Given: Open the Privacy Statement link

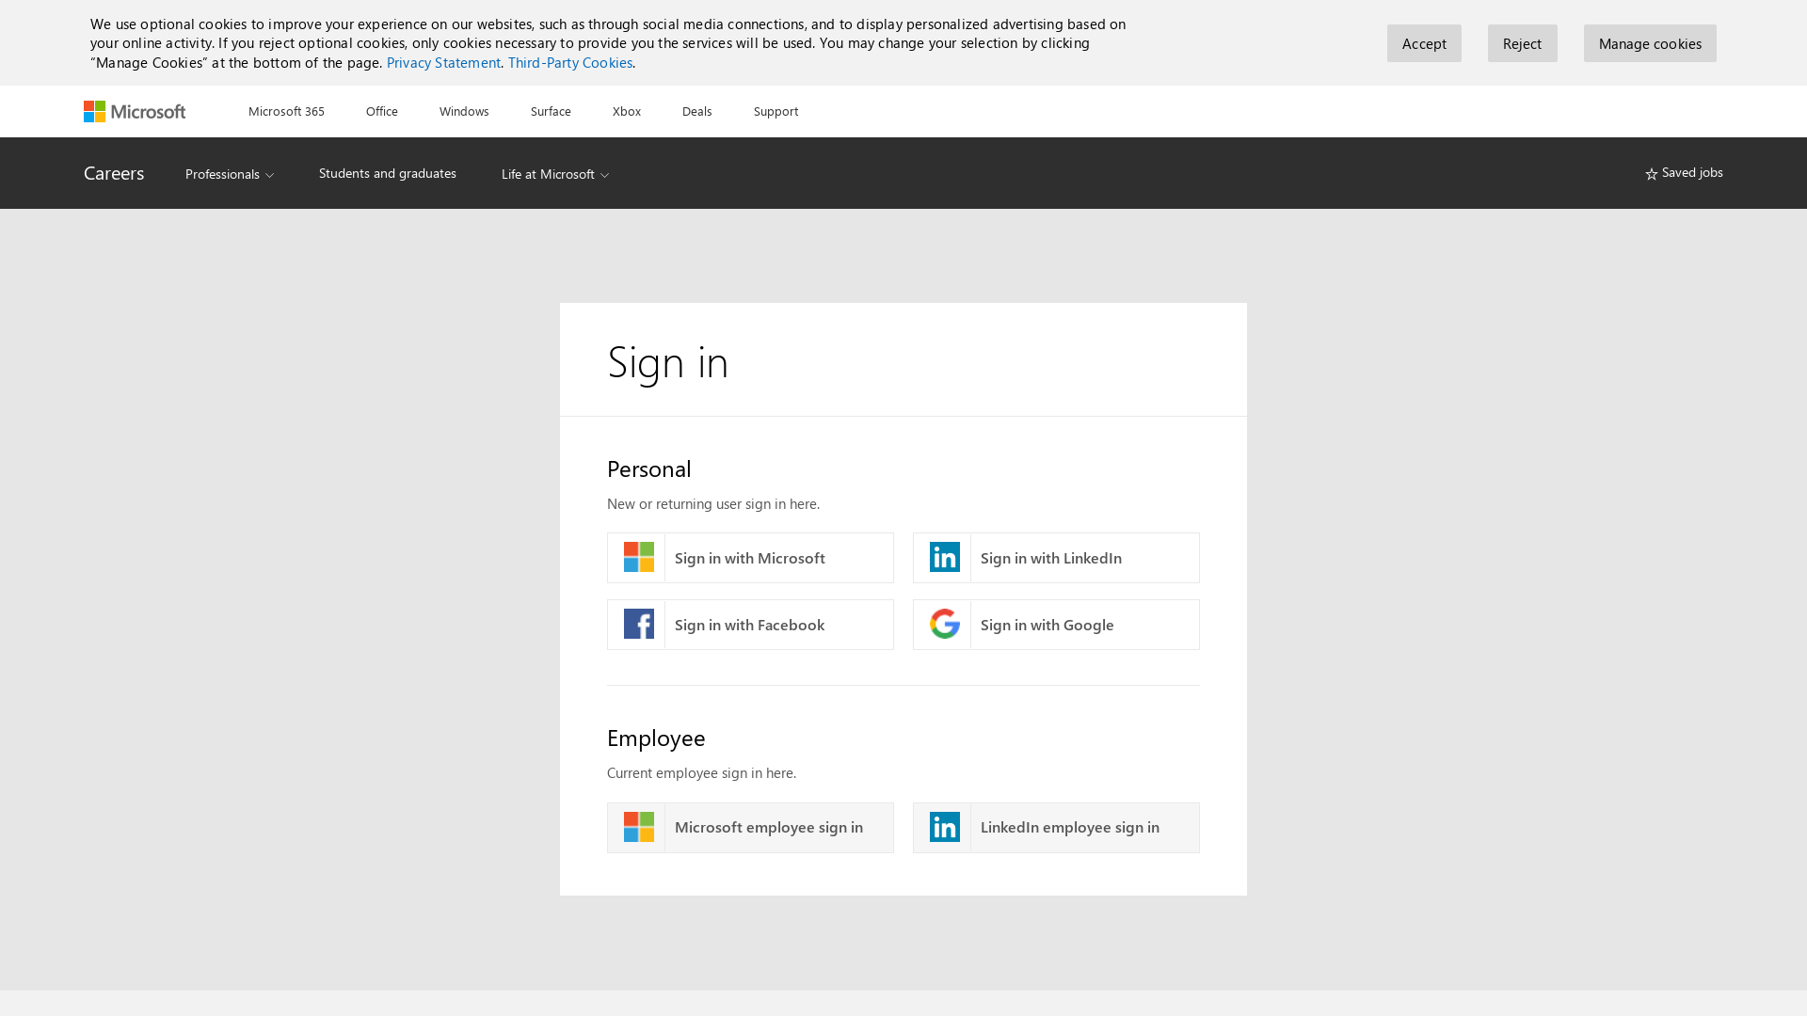Looking at the screenshot, I should coord(443,62).
